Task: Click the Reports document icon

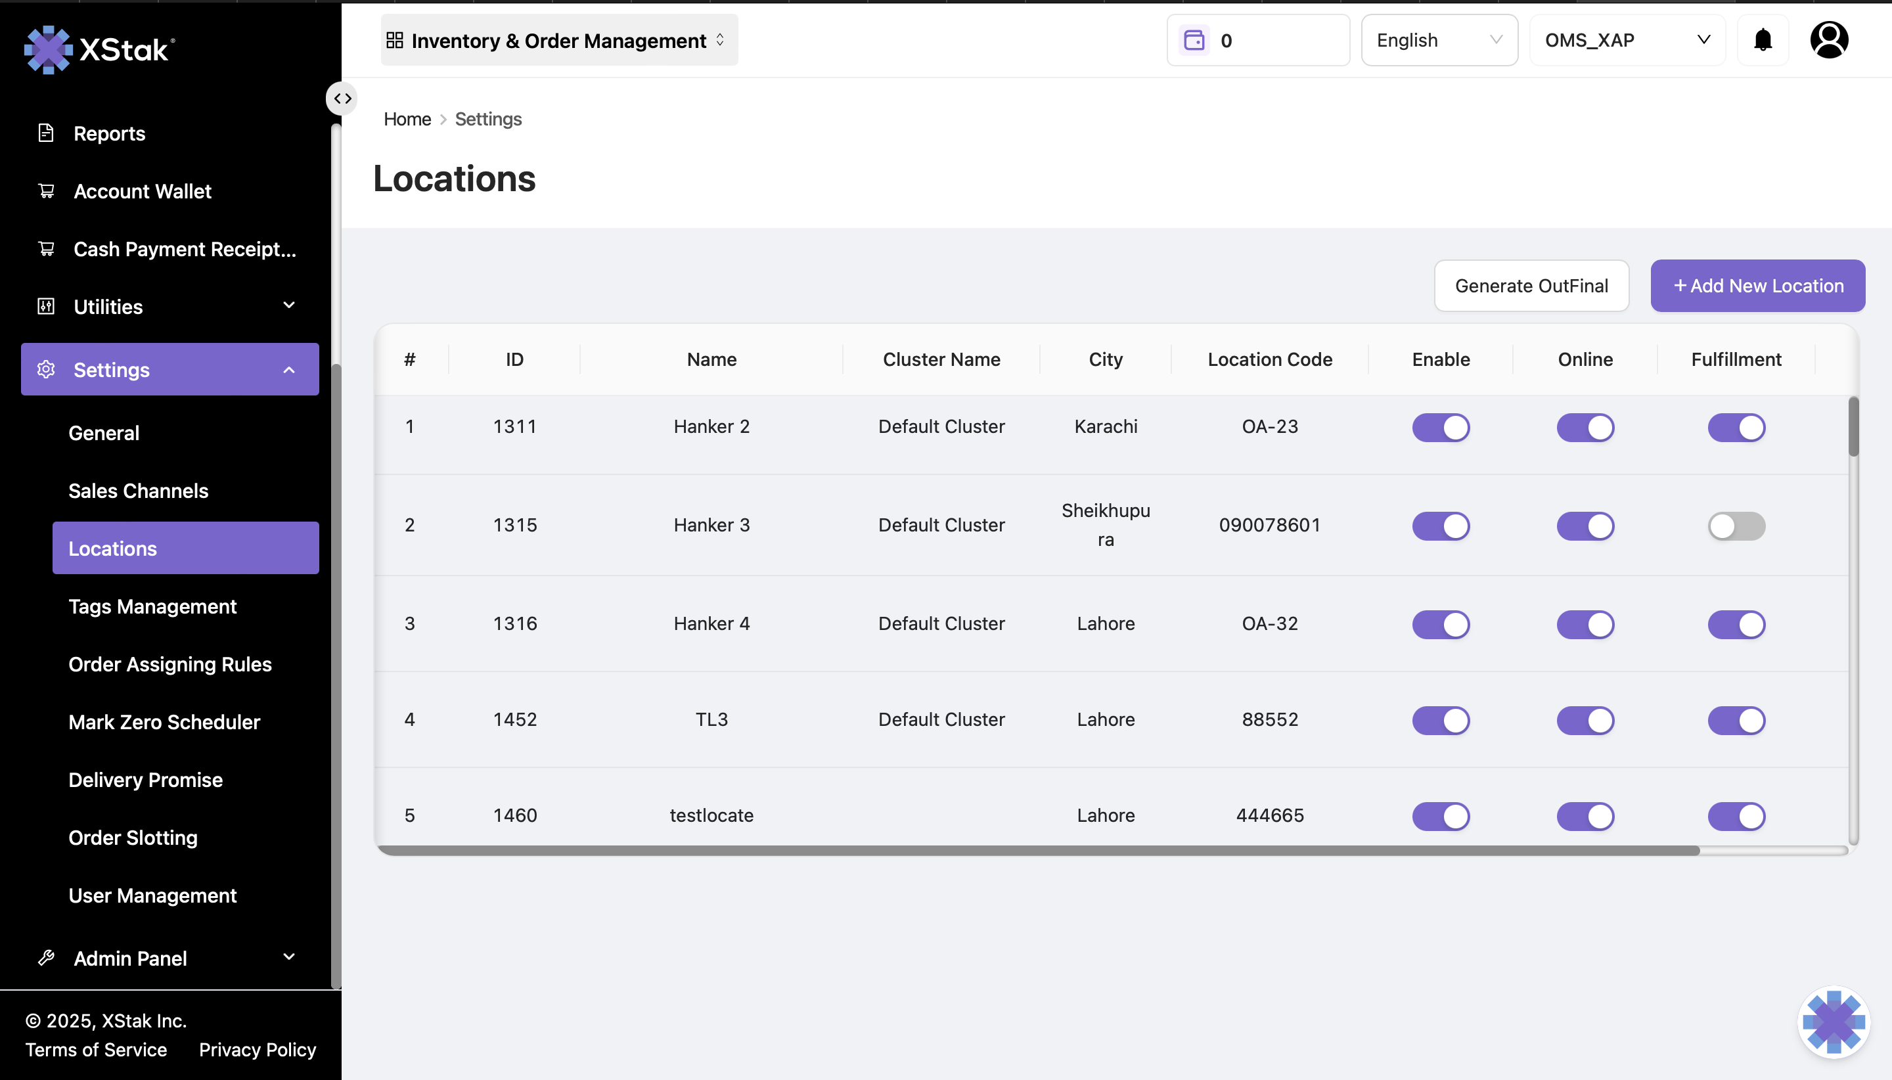Action: click(46, 133)
